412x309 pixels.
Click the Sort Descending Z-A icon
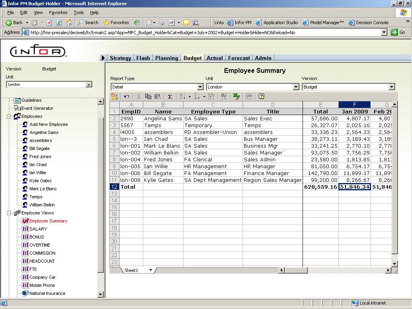click(197, 97)
